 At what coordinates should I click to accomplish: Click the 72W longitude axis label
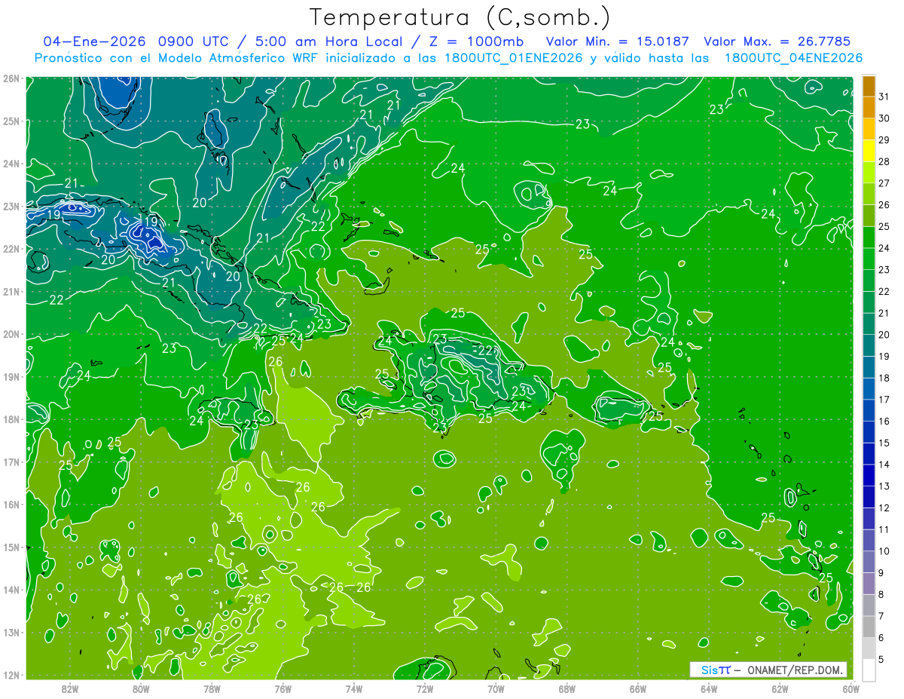coord(425,688)
